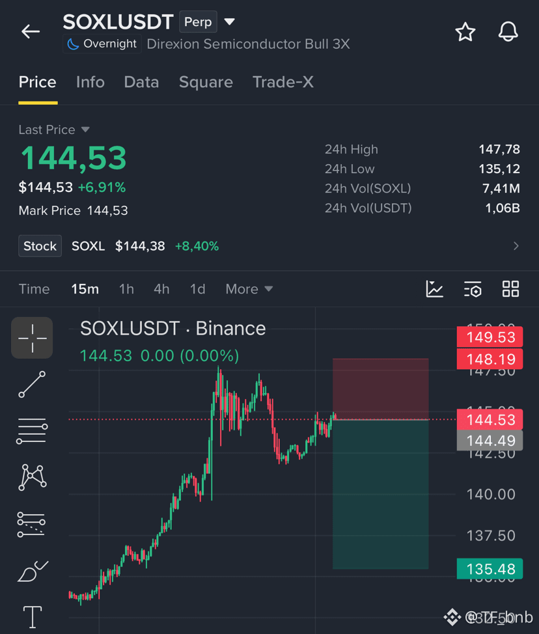Open the Trade-X tab
The height and width of the screenshot is (634, 539).
pos(283,82)
